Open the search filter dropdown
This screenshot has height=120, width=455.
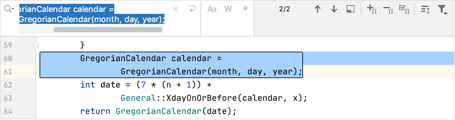[442, 10]
